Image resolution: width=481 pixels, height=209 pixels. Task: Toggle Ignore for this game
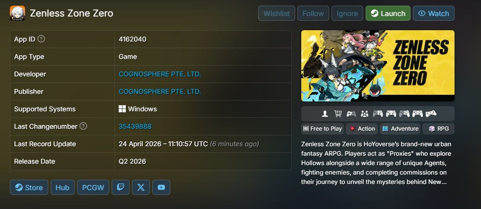pyautogui.click(x=347, y=14)
